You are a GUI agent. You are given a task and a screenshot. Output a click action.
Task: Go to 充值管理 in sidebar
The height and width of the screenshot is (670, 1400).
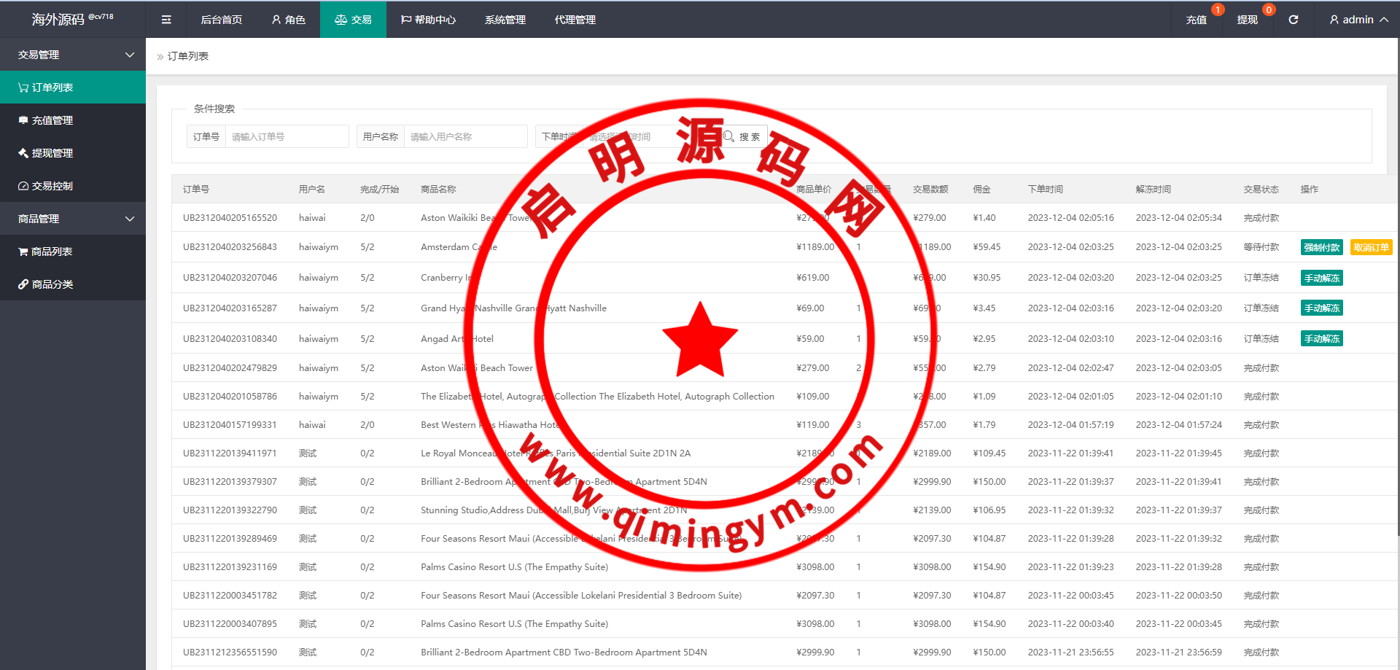(x=73, y=120)
